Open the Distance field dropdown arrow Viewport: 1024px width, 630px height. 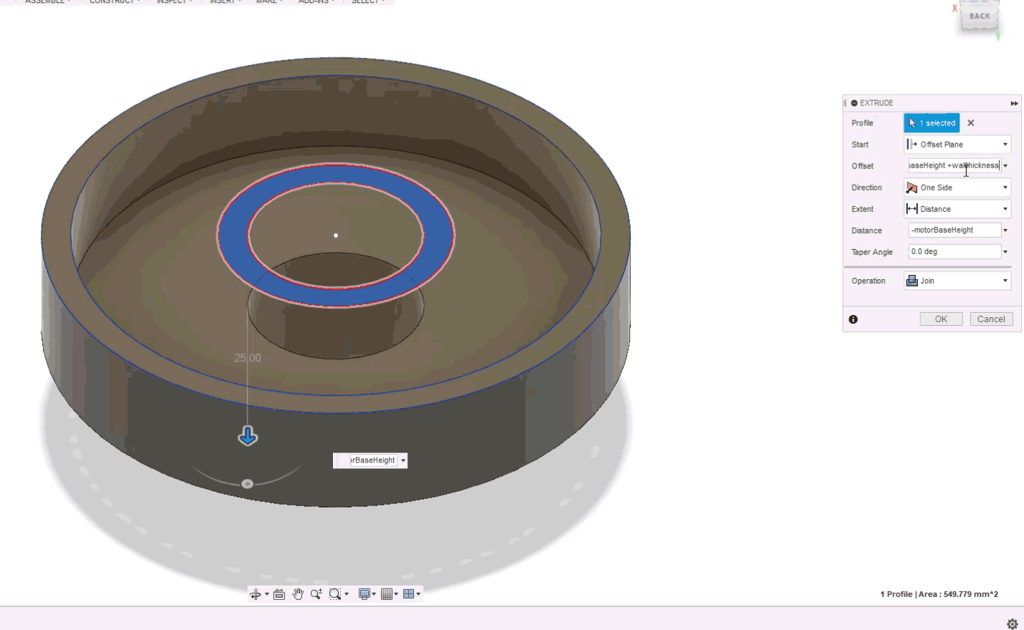(x=1005, y=231)
